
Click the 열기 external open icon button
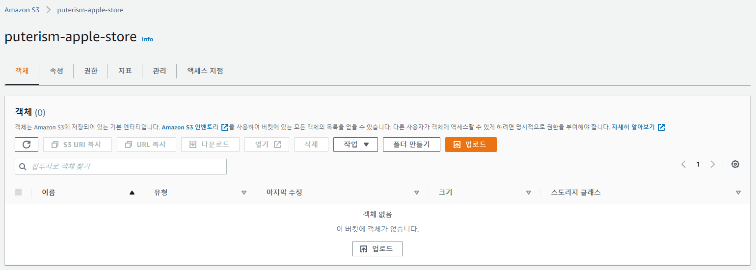[x=277, y=145]
